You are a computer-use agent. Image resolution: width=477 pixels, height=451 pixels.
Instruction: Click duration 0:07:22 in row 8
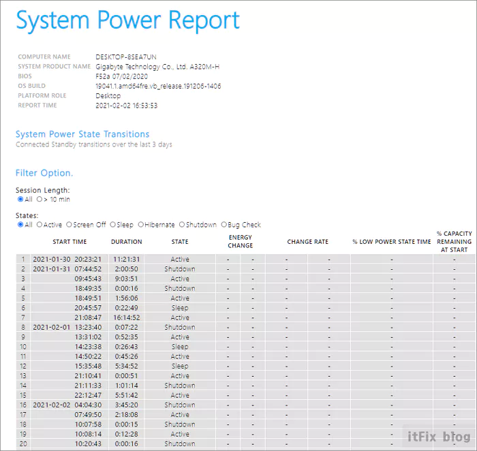coord(127,328)
